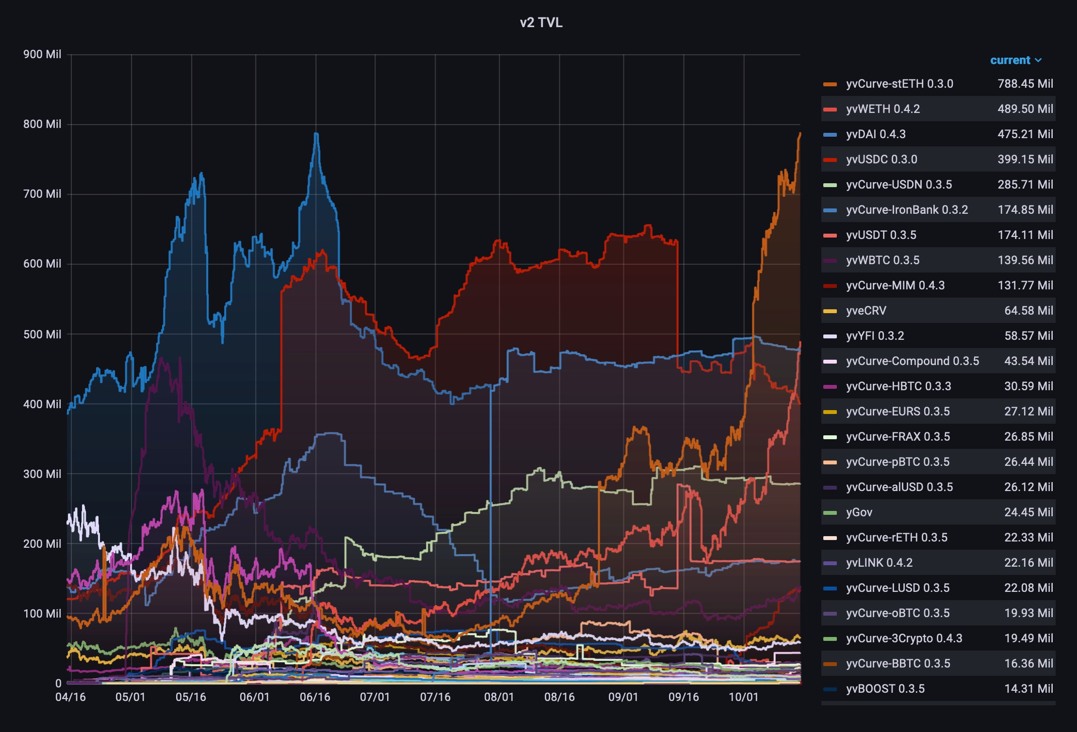Toggle yvCurve-IronBank 0.3.2 legend entry
Viewport: 1077px width, 732px height.
pos(907,210)
